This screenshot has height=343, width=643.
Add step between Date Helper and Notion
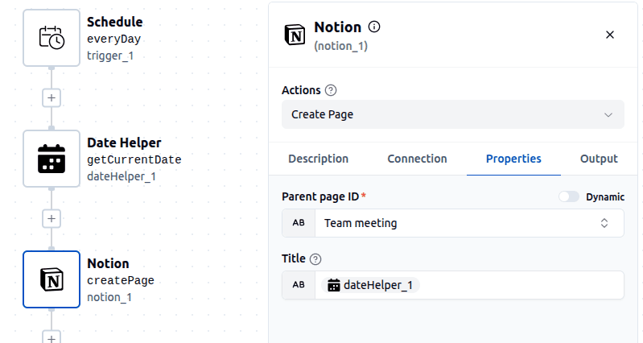52,219
